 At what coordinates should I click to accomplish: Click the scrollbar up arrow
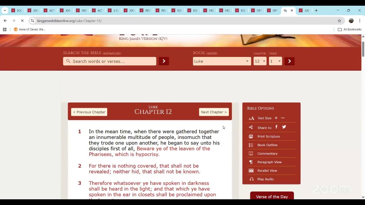click(363, 36)
